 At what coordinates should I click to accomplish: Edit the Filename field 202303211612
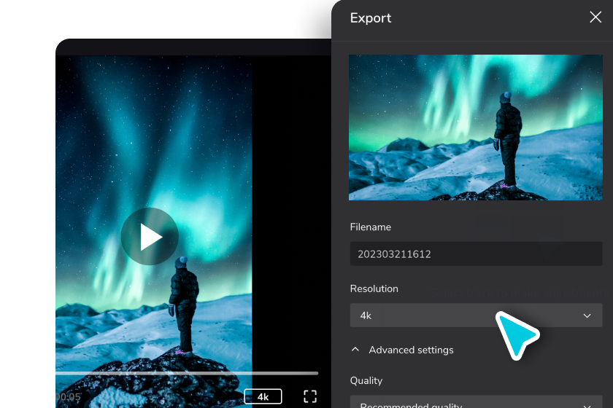476,254
